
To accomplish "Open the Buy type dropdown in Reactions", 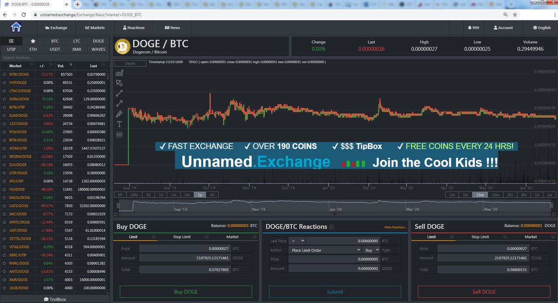I will tap(372, 250).
